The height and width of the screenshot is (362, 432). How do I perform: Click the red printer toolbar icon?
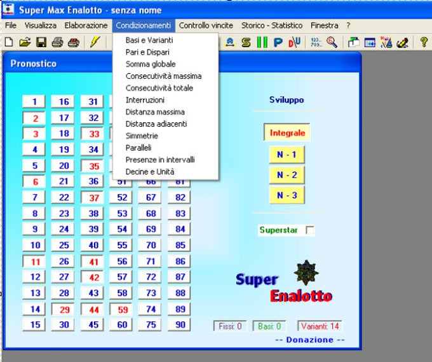(x=74, y=42)
